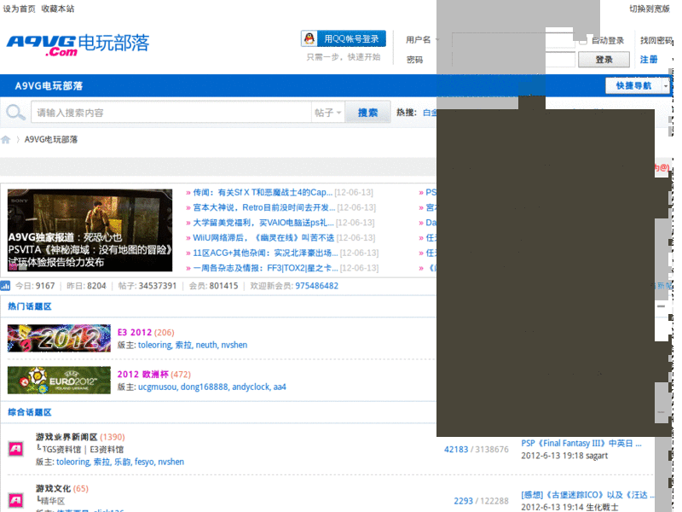The width and height of the screenshot is (682, 512).
Task: Open the EURO 2012 banner image
Action: (x=59, y=380)
